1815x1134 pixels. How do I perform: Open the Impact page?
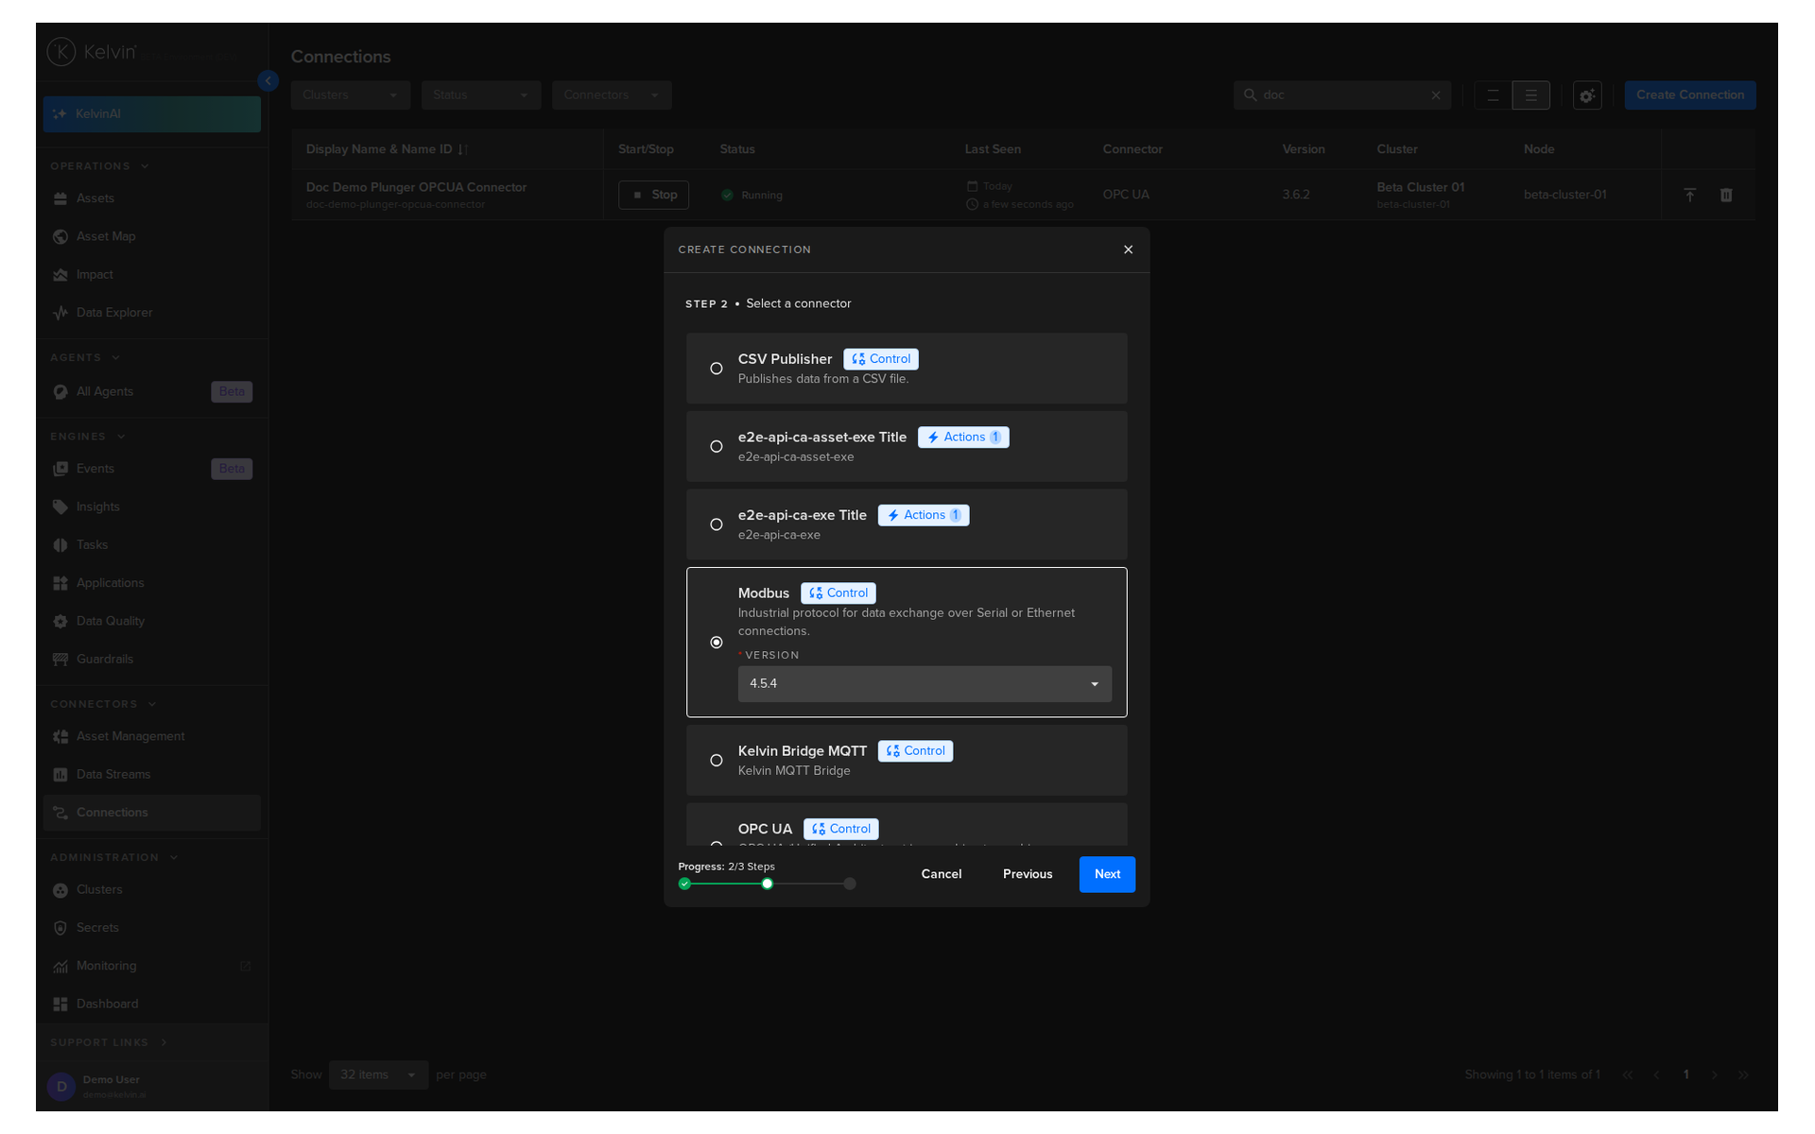151,275
